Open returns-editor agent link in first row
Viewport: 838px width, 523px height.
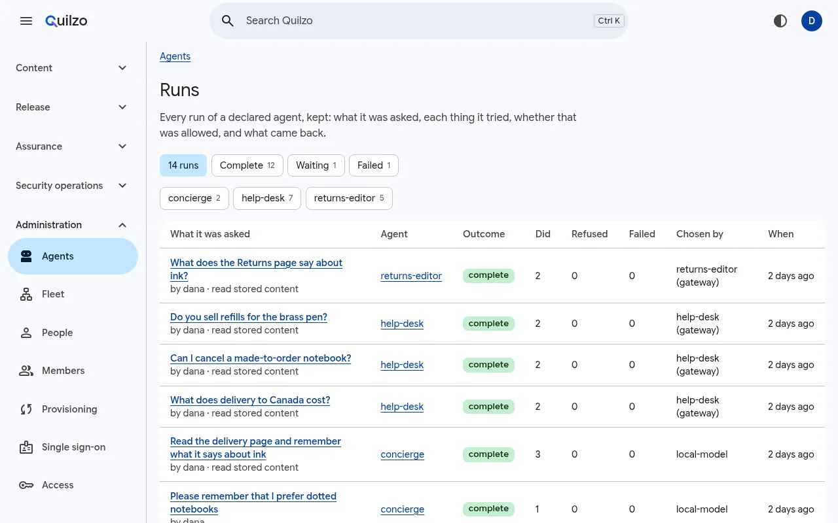(x=411, y=276)
